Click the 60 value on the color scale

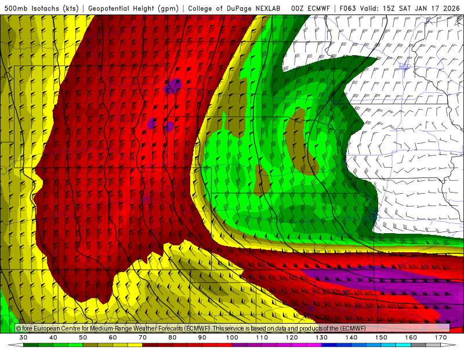pyautogui.click(x=113, y=338)
